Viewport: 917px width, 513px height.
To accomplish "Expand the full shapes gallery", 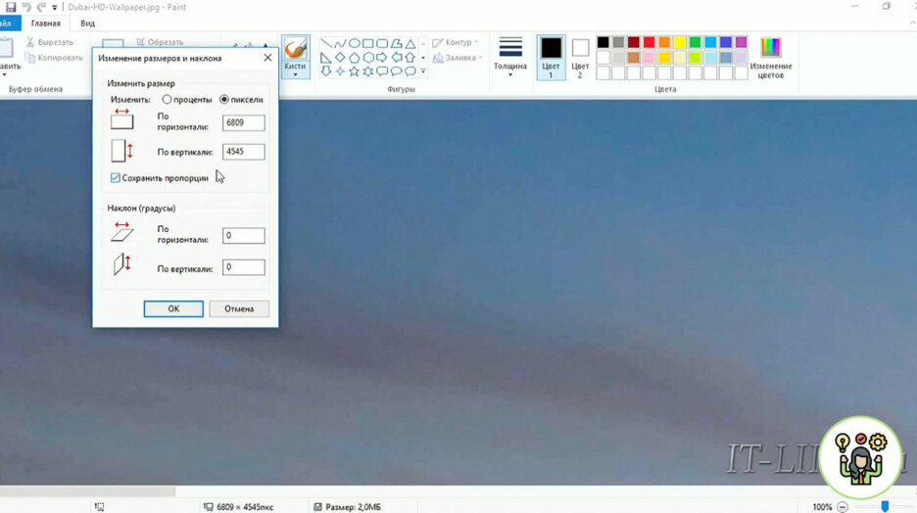I will (x=423, y=71).
